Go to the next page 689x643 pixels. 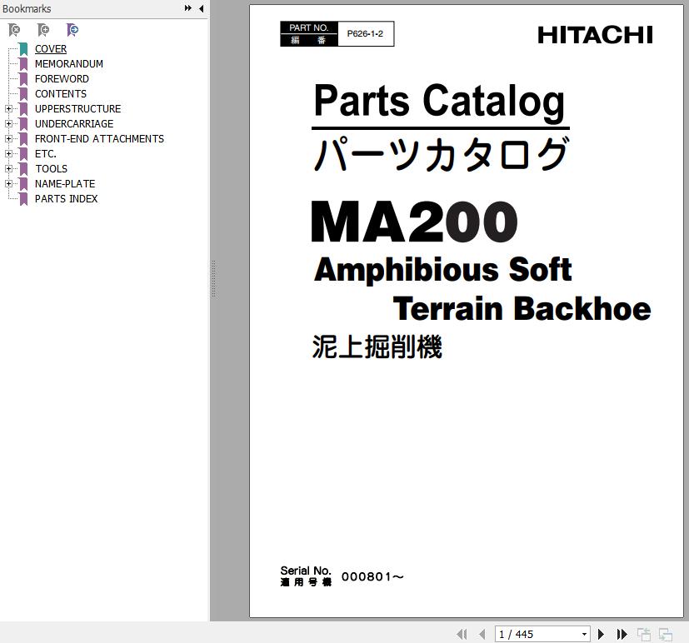click(601, 634)
